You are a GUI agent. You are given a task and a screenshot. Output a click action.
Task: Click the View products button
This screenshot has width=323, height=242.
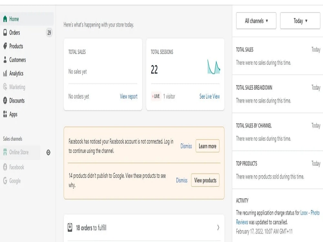(x=205, y=180)
